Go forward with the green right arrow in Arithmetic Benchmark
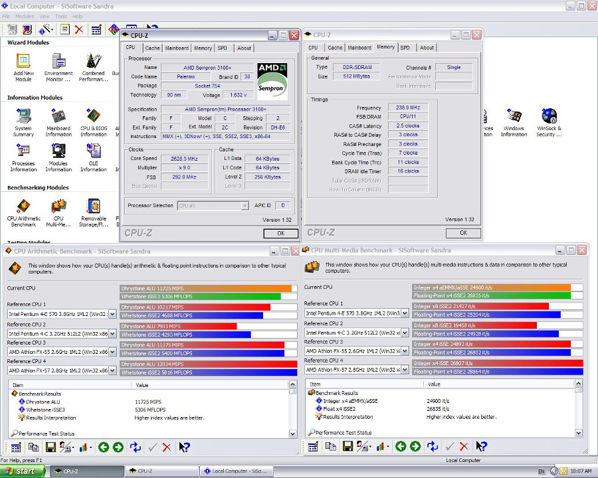The height and width of the screenshot is (478, 598). point(118,447)
